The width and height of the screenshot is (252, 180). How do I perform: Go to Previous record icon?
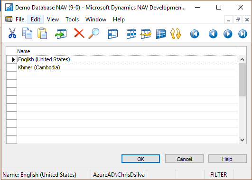point(213,34)
